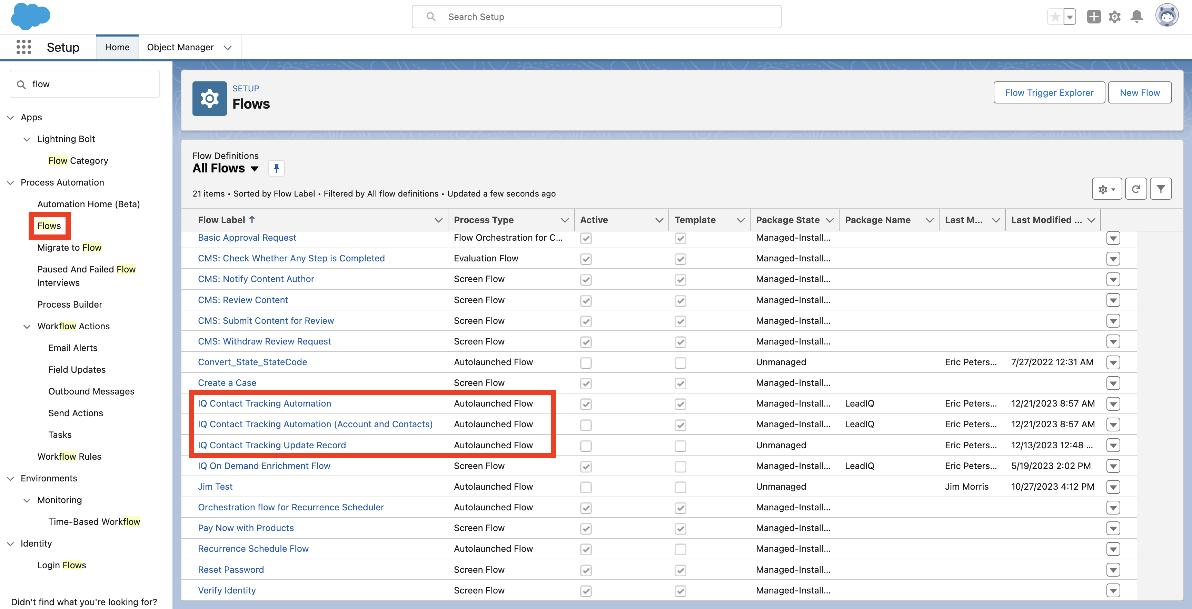Switch to the Object Manager tab
Screen dimensions: 1192x609
[x=180, y=47]
